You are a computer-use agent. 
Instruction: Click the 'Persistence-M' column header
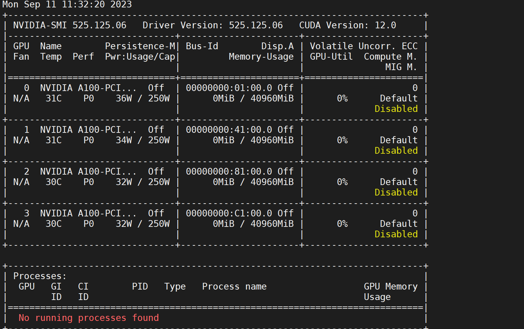[140, 46]
